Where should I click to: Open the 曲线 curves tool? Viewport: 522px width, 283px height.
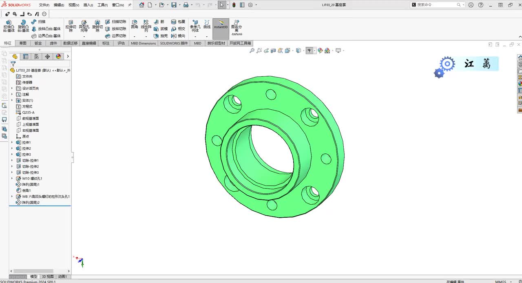(207, 24)
